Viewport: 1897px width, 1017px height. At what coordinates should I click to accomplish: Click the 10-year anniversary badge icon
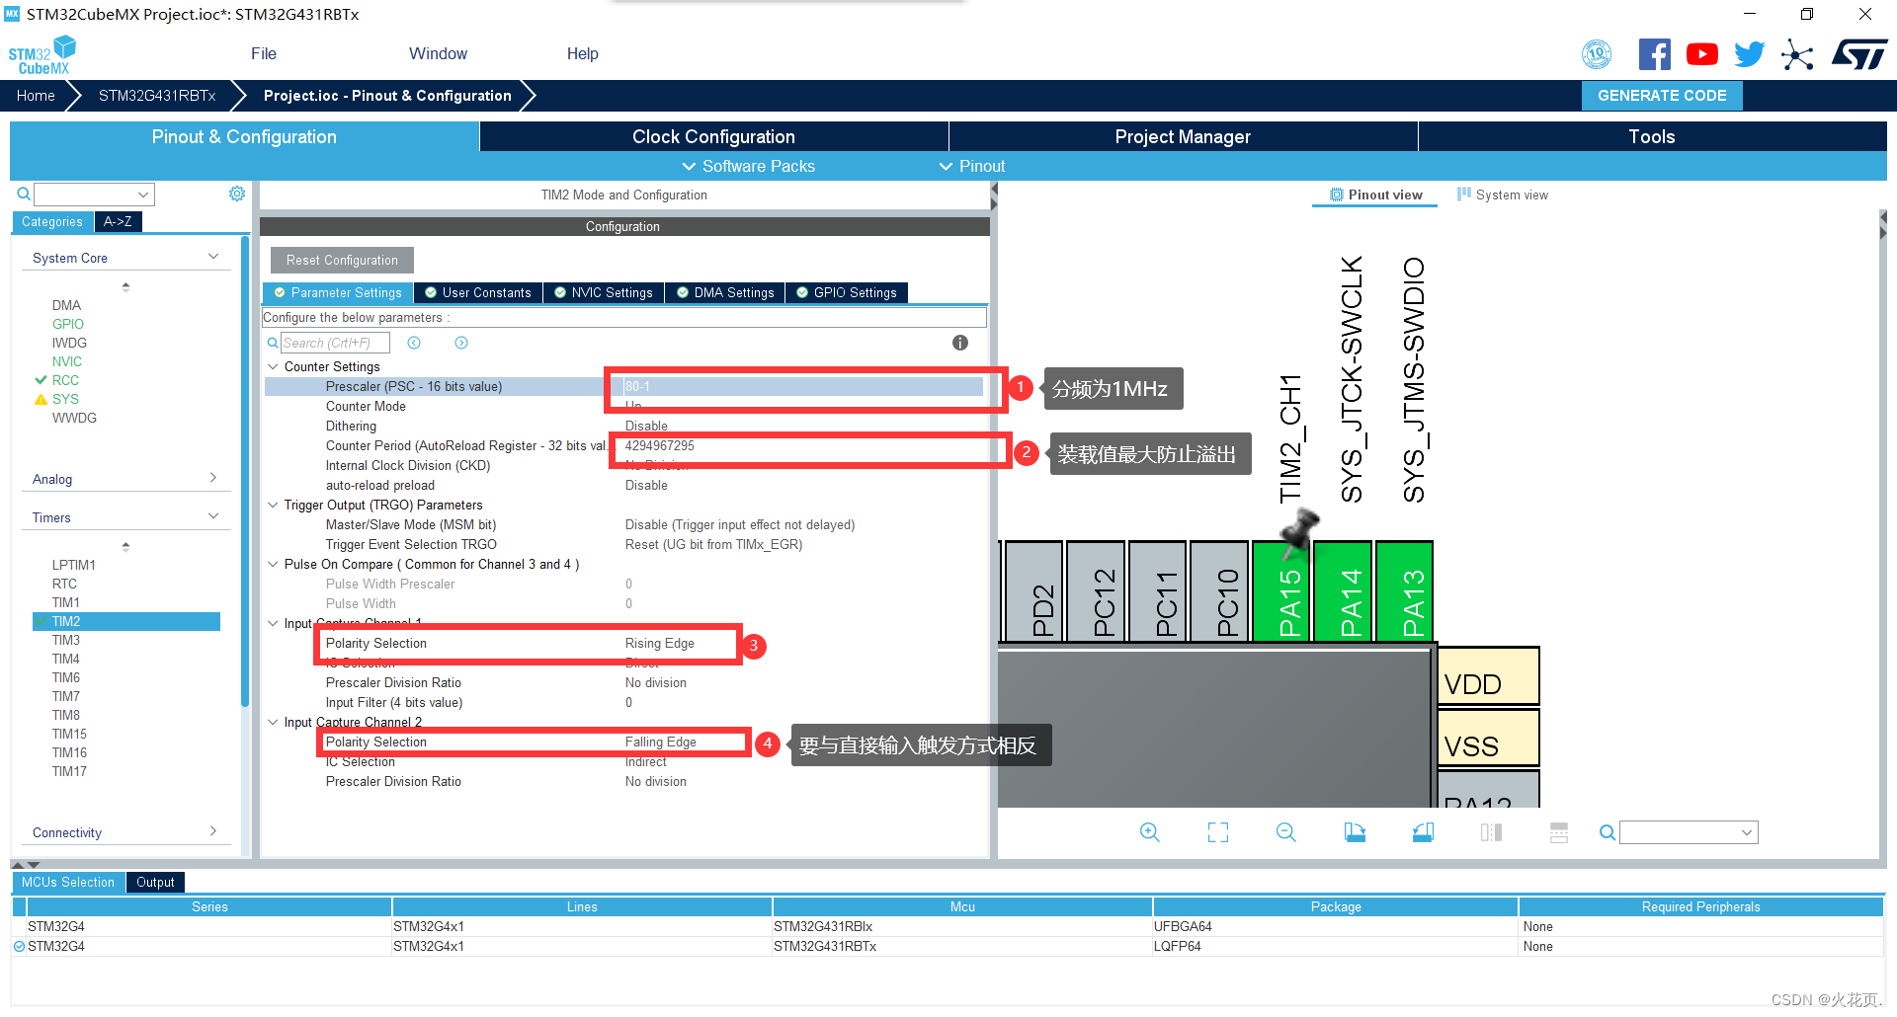[1597, 54]
